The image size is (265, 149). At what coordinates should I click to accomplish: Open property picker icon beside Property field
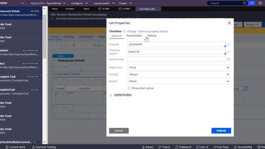[228, 44]
